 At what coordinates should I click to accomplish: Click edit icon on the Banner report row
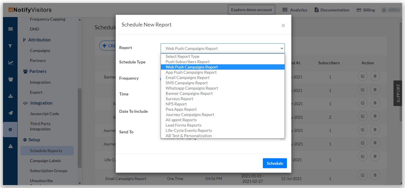click(x=363, y=76)
